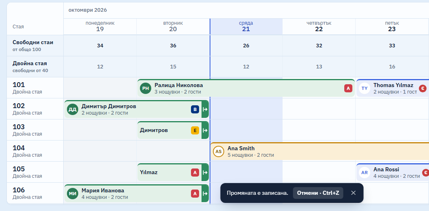Click the yellow E badge on Димитров booking
Screen dimensions: 429x211
tap(195, 130)
